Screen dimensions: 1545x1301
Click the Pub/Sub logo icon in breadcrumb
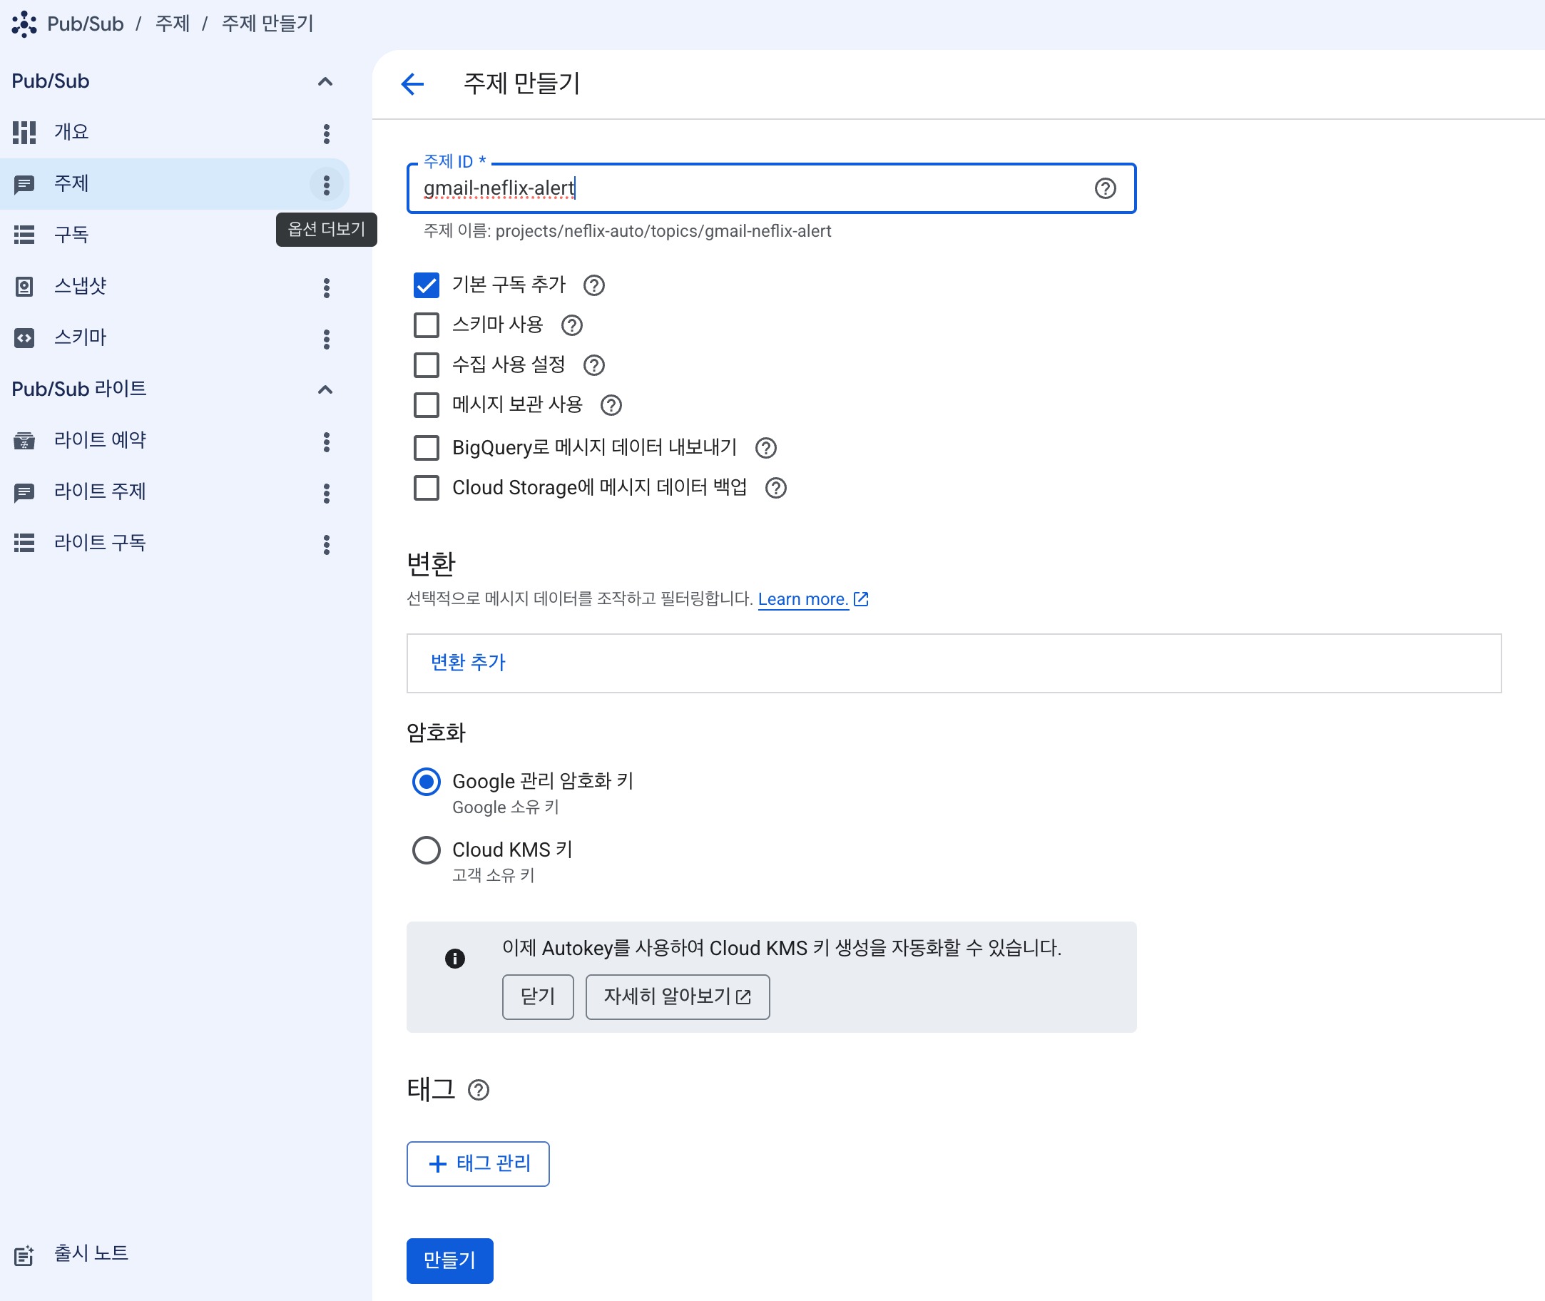click(x=24, y=24)
